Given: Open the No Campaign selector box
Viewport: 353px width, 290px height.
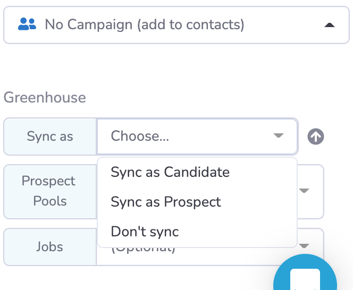Looking at the screenshot, I should pyautogui.click(x=176, y=25).
